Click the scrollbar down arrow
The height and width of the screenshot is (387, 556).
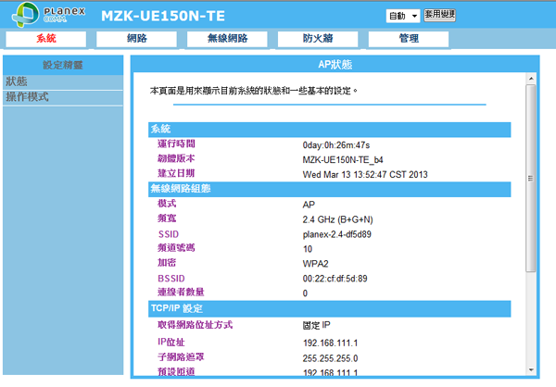coord(531,370)
